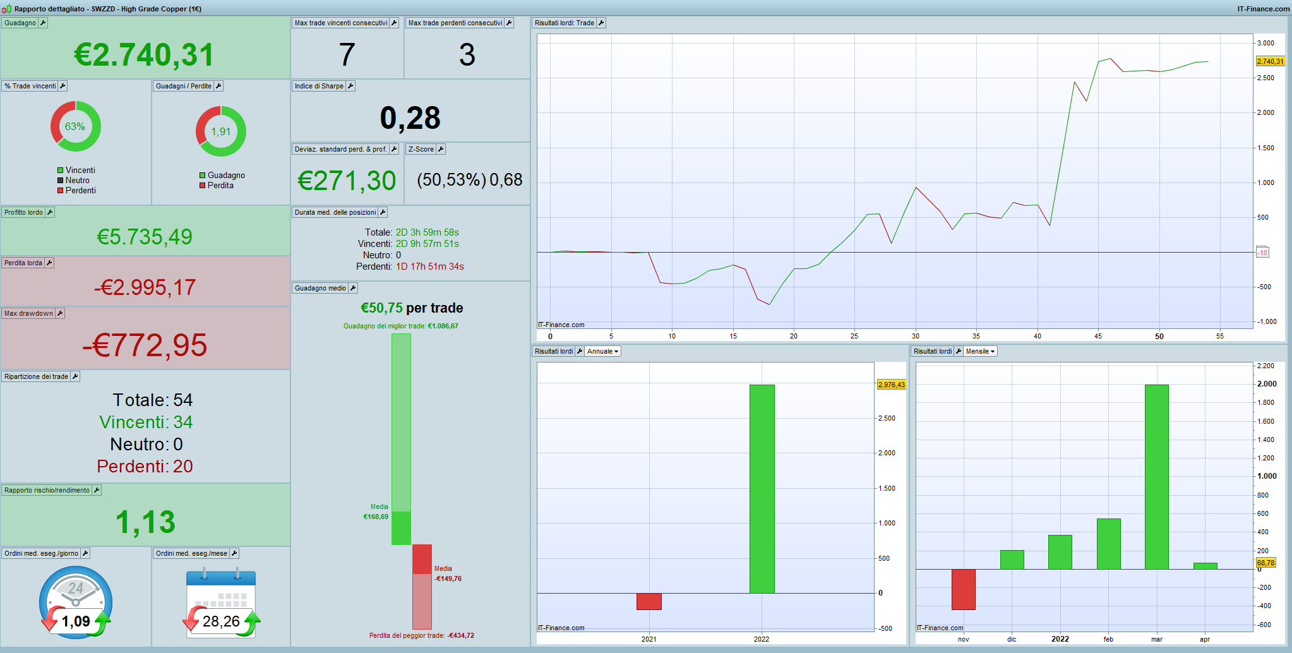Screen dimensions: 1292x653
Task: Click the gross profit value €5.735,49
Action: click(x=145, y=237)
